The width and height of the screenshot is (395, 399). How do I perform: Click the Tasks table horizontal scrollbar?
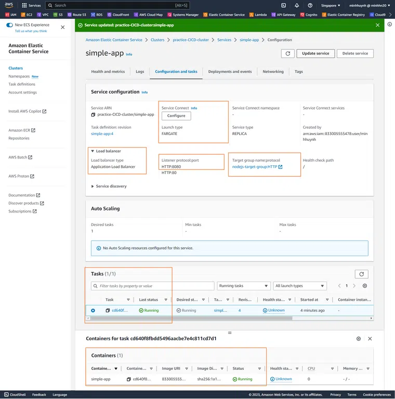[x=191, y=318]
